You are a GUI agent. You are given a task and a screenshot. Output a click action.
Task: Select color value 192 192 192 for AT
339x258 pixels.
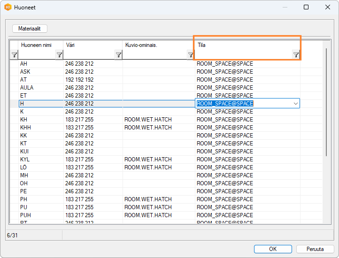(79, 80)
